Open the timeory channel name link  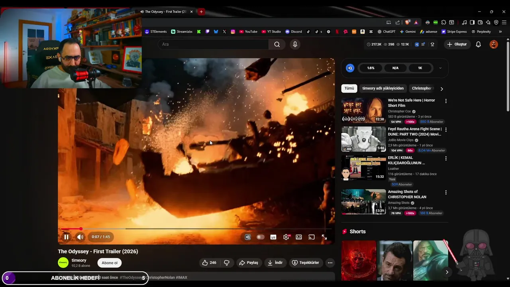pyautogui.click(x=79, y=260)
